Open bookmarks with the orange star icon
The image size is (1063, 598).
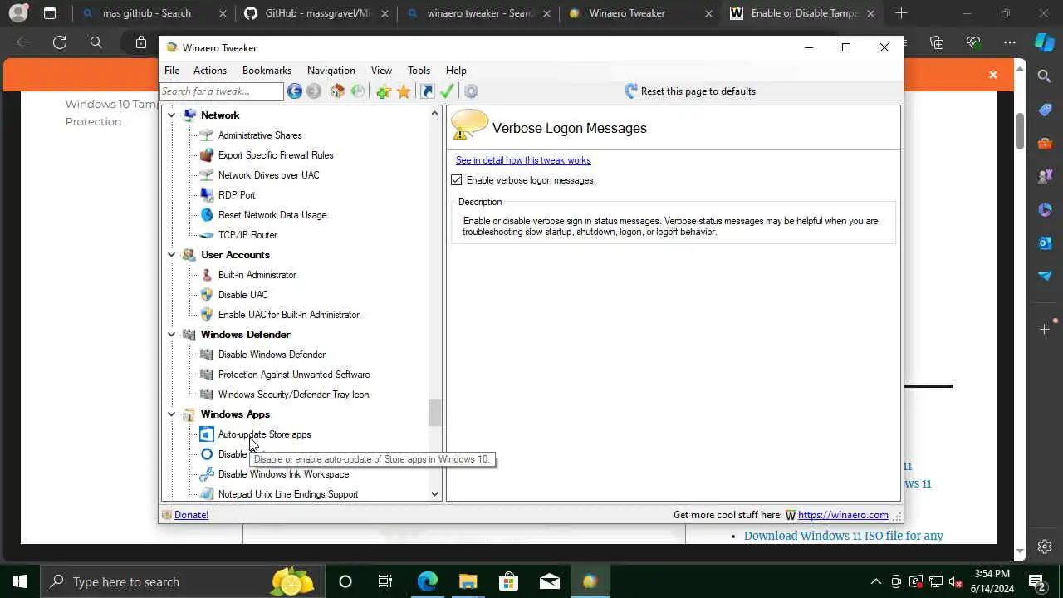[x=404, y=91]
